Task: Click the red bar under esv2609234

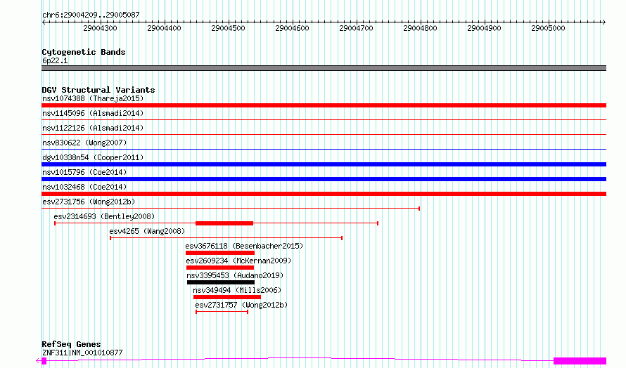Action: click(220, 268)
